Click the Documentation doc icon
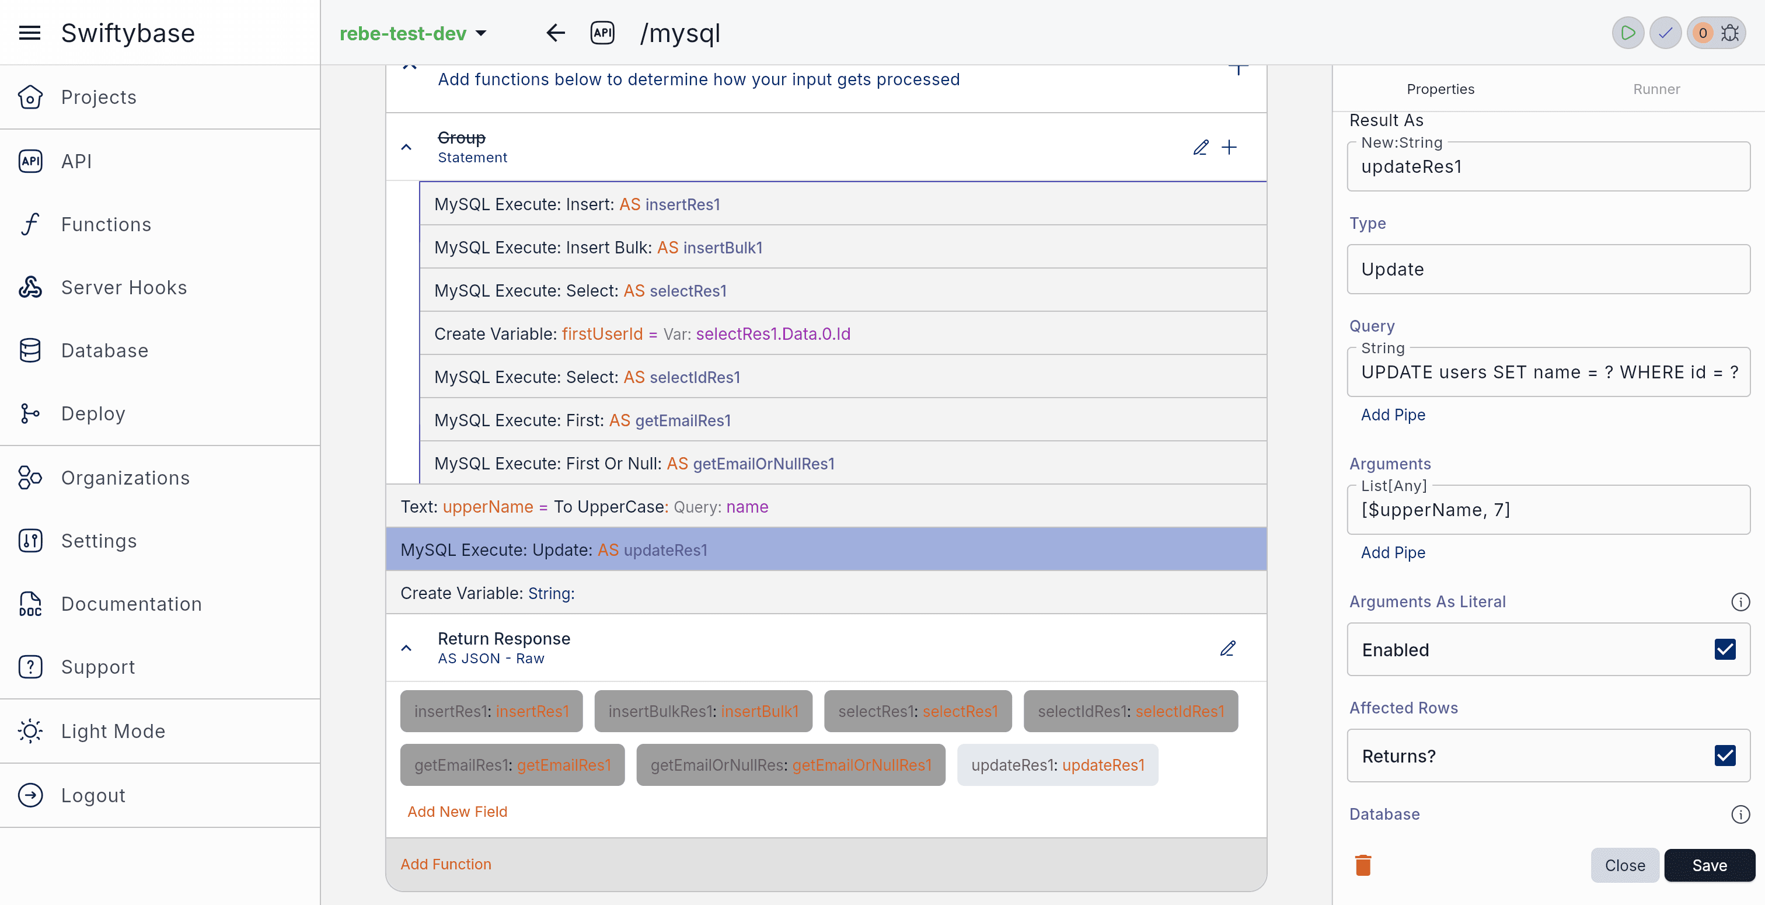This screenshot has width=1765, height=905. point(30,604)
